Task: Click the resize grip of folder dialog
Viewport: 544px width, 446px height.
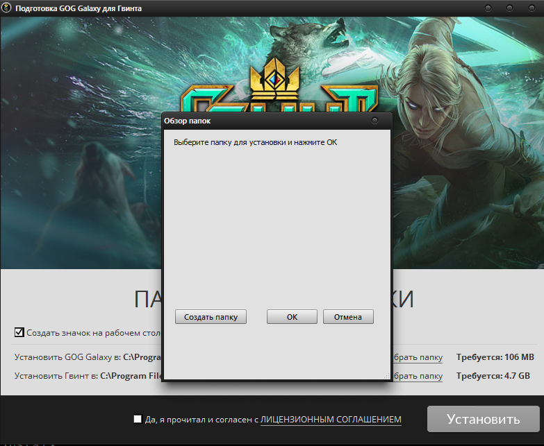Action: [386, 375]
